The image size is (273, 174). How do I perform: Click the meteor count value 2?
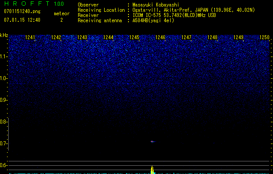tap(62, 20)
